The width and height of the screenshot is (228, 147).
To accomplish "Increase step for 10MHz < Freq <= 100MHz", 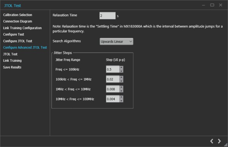I will pos(121,97).
